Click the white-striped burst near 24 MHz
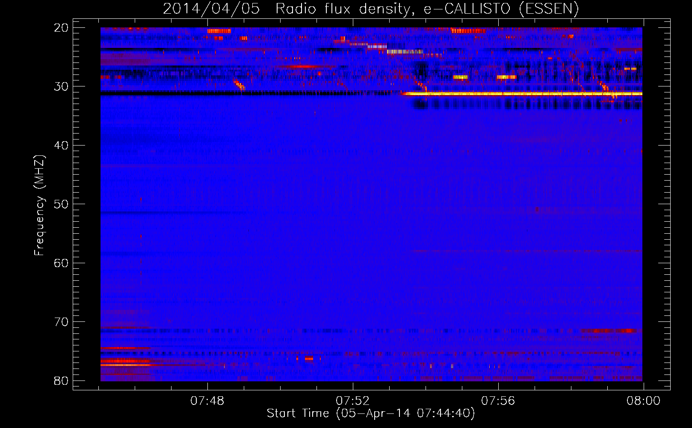Screen dimensions: 692x428 coord(405,52)
